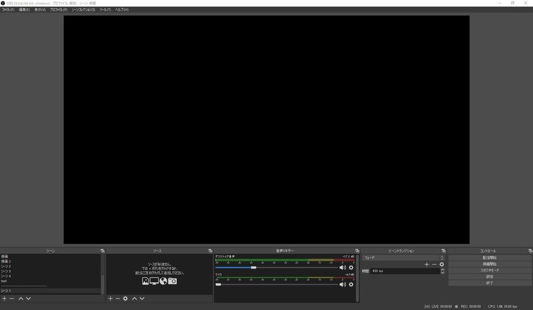Select scene '録画 2' in list
This screenshot has height=310, width=533.
51,261
